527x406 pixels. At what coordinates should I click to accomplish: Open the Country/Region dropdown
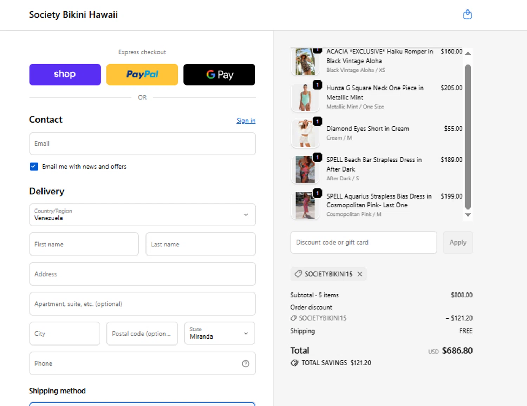[x=142, y=215]
